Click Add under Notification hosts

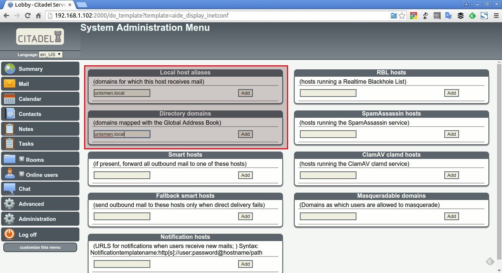(x=245, y=264)
